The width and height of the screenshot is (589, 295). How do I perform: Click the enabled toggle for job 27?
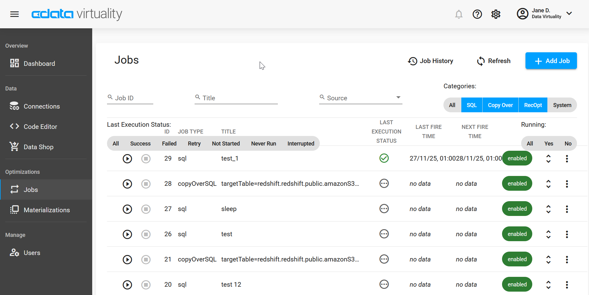tap(517, 209)
